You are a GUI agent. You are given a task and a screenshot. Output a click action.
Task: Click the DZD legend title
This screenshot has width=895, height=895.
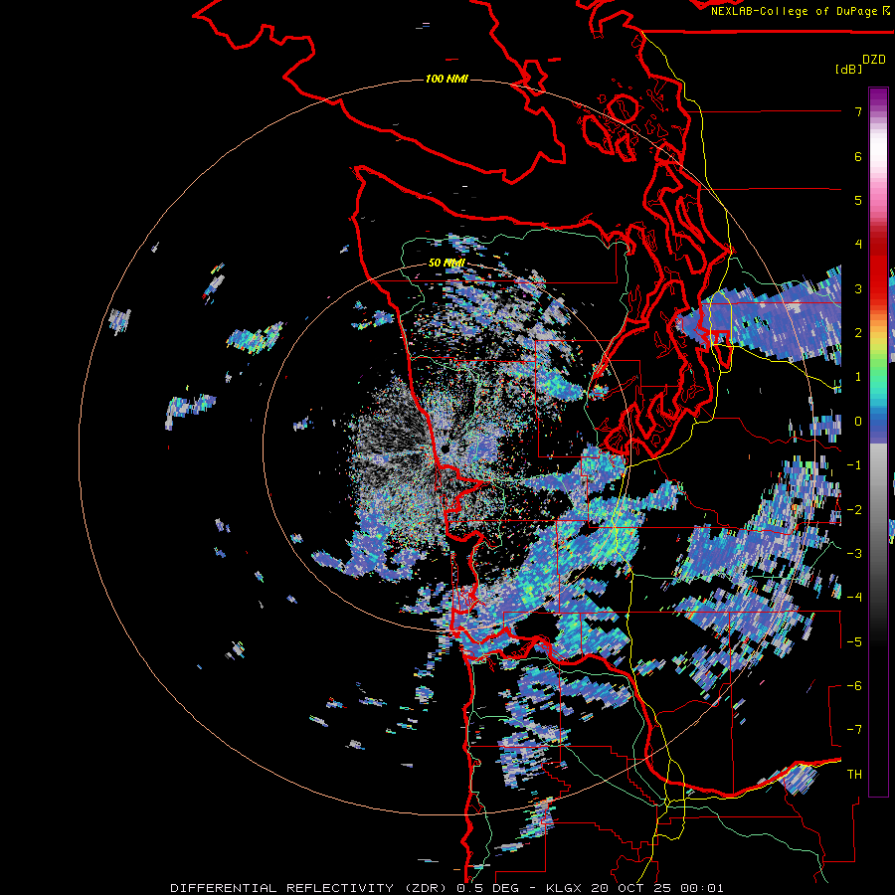874,60
